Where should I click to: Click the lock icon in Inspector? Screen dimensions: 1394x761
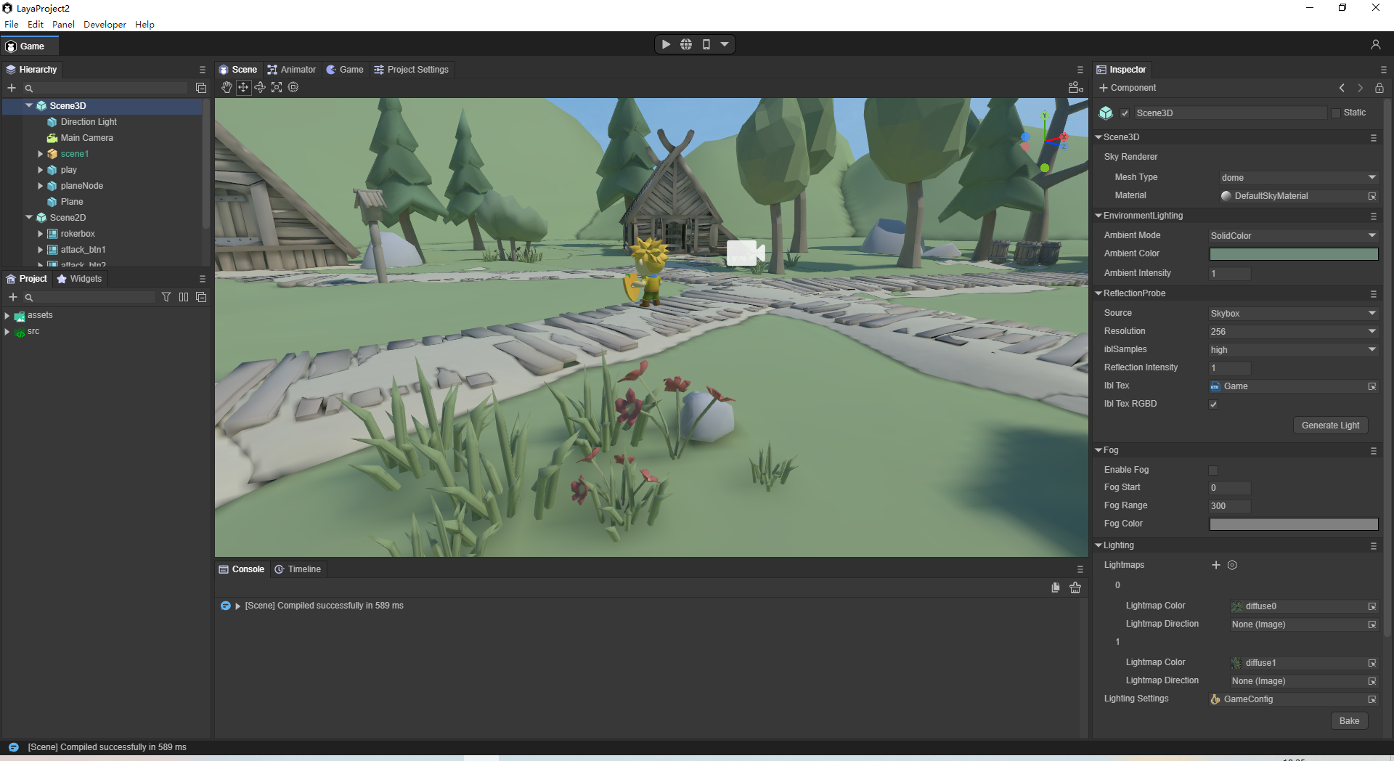coord(1379,88)
